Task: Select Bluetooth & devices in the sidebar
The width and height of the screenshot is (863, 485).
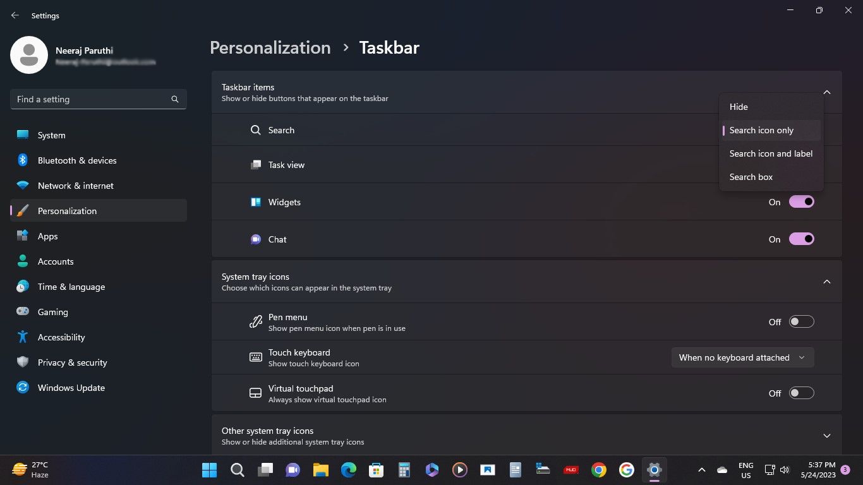Action: tap(77, 160)
